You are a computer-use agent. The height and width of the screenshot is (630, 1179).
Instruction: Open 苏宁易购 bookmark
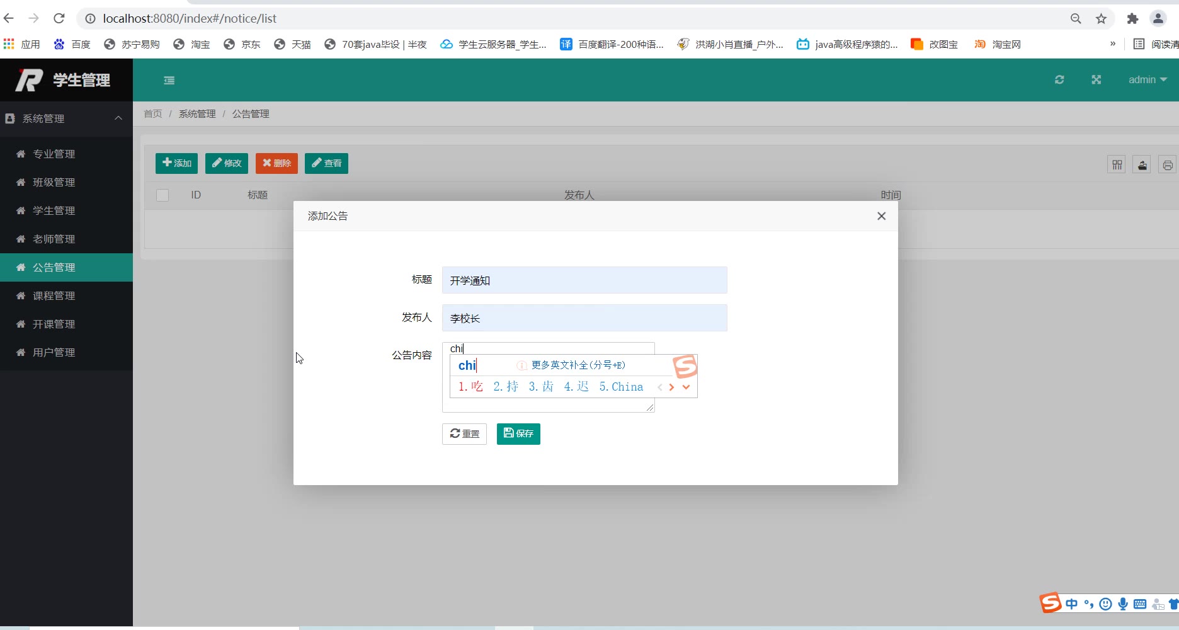point(132,44)
